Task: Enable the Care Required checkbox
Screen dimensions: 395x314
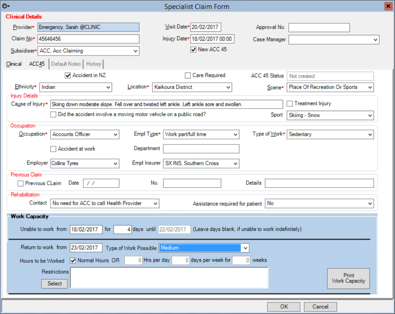Action: point(188,76)
